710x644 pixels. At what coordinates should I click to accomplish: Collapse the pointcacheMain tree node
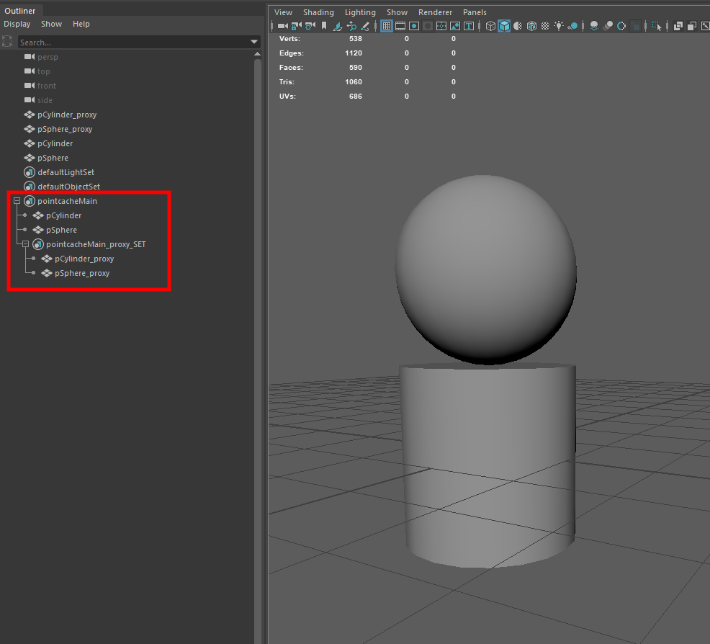[x=16, y=201]
